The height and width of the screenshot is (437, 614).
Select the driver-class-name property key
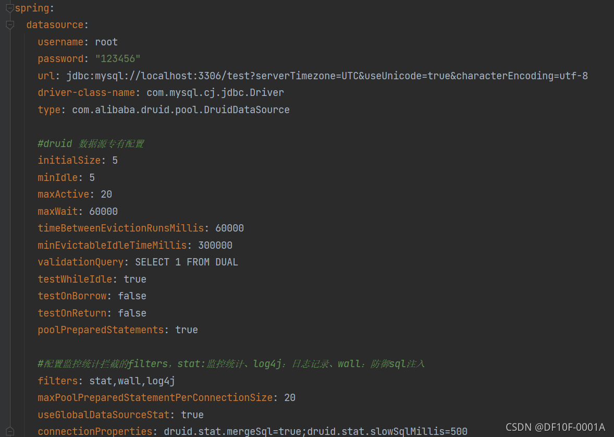[x=88, y=92]
